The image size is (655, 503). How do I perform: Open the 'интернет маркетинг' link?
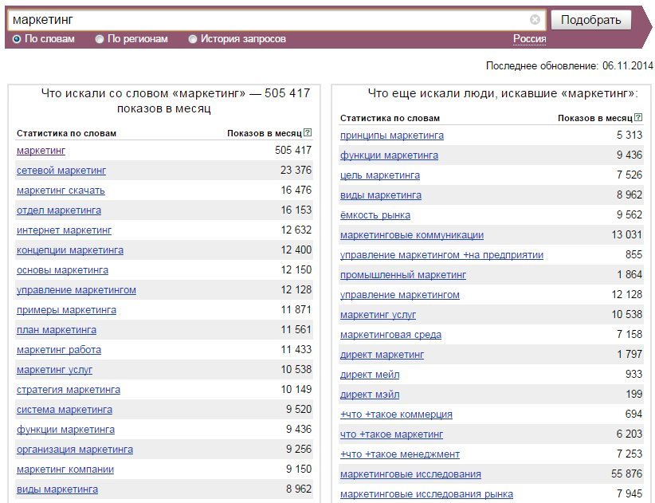click(x=65, y=230)
